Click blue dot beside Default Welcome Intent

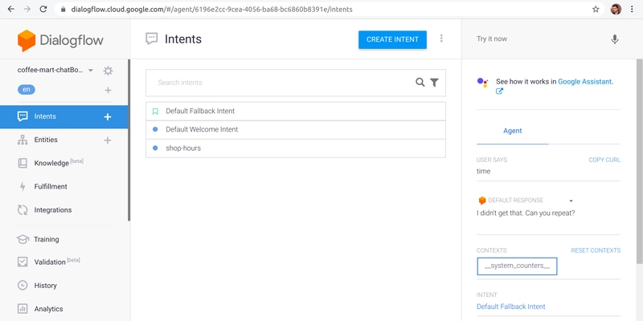pyautogui.click(x=155, y=129)
